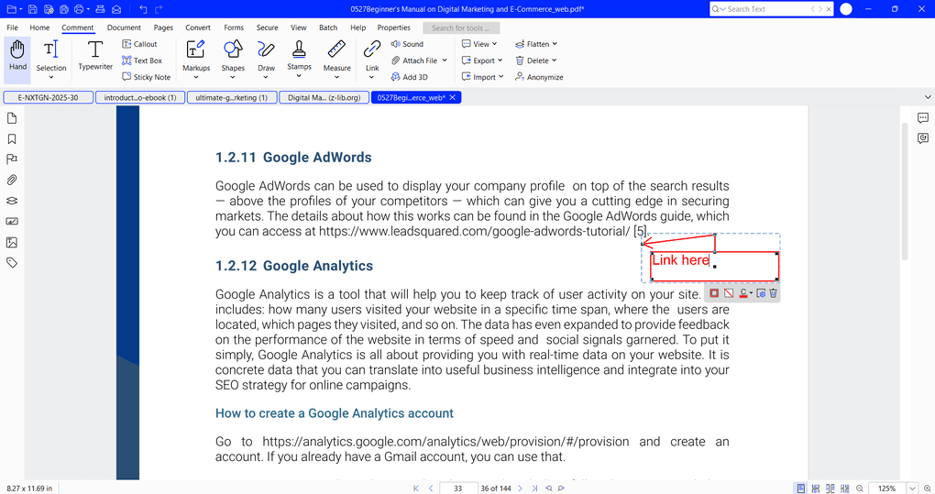The width and height of the screenshot is (935, 494).
Task: Add 3D content
Action: (x=410, y=77)
